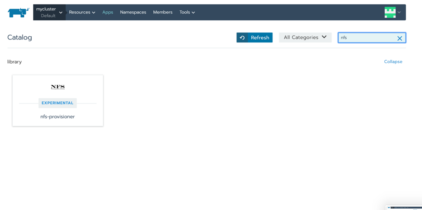The width and height of the screenshot is (422, 210).
Task: Click the screenshot preview thumbnail in corner
Action: point(404,208)
